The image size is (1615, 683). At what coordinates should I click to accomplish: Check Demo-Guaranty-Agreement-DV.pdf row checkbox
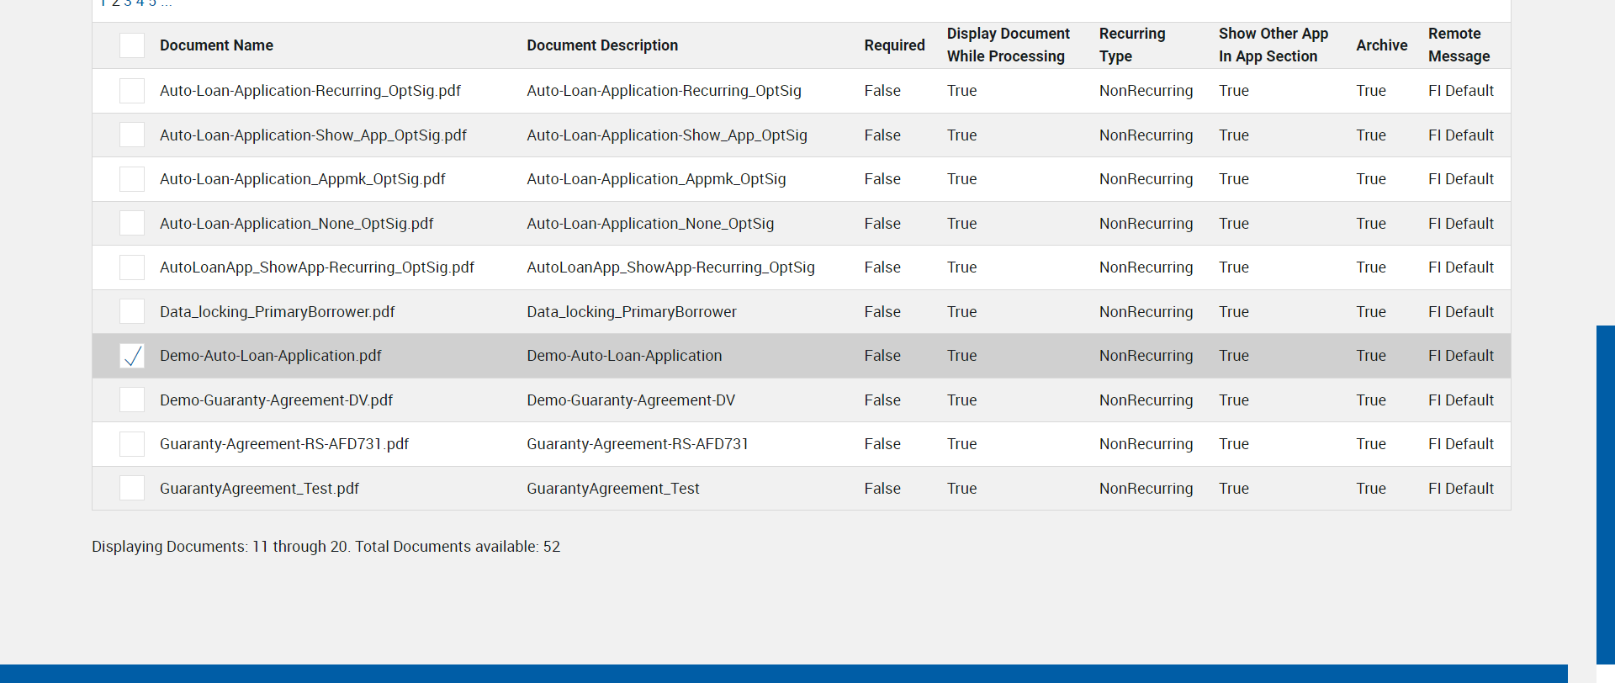pos(132,400)
